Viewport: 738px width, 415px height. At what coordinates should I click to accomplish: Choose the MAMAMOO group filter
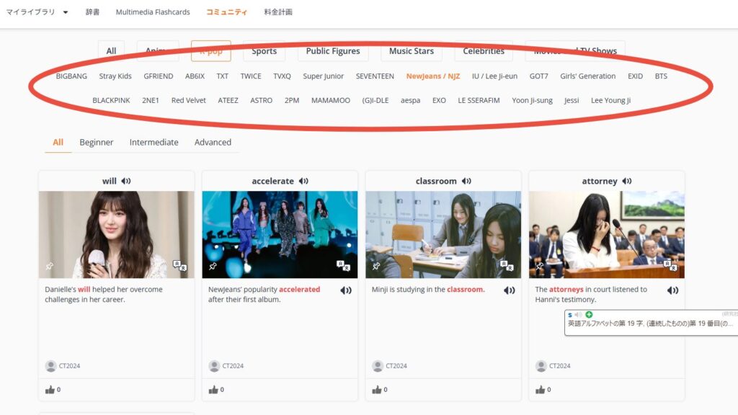[330, 100]
